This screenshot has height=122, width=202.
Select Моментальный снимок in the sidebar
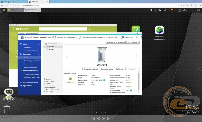(32, 51)
